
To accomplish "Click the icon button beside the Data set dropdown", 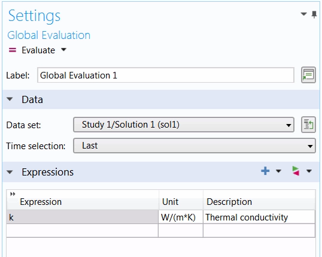I will pos(308,125).
